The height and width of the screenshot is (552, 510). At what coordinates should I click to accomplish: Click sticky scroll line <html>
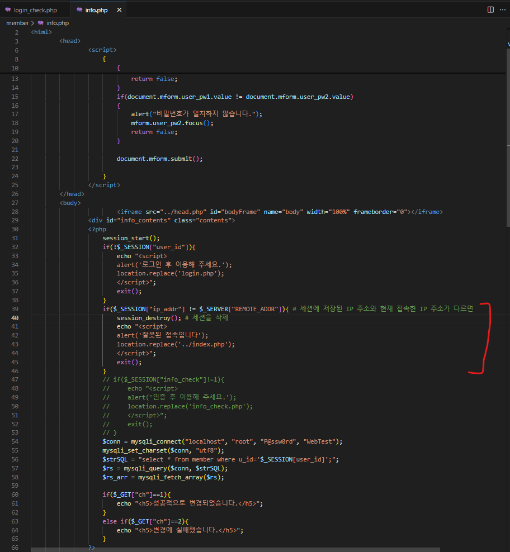click(x=41, y=32)
